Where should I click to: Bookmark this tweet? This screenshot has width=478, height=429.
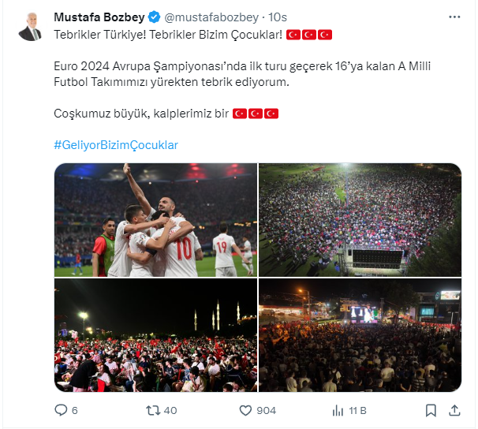pyautogui.click(x=431, y=410)
